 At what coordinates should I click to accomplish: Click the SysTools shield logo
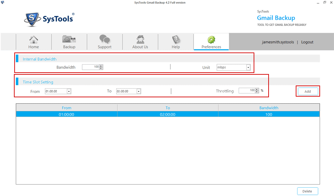pos(32,19)
